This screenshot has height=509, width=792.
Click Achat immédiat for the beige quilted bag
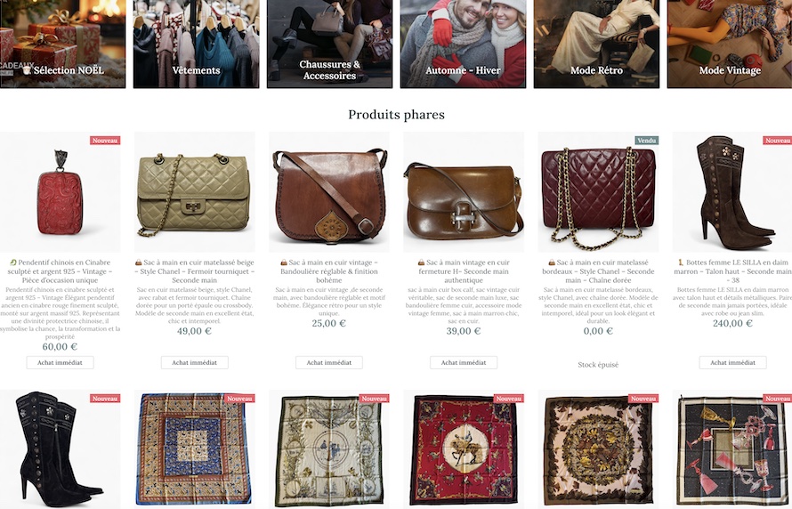195,362
